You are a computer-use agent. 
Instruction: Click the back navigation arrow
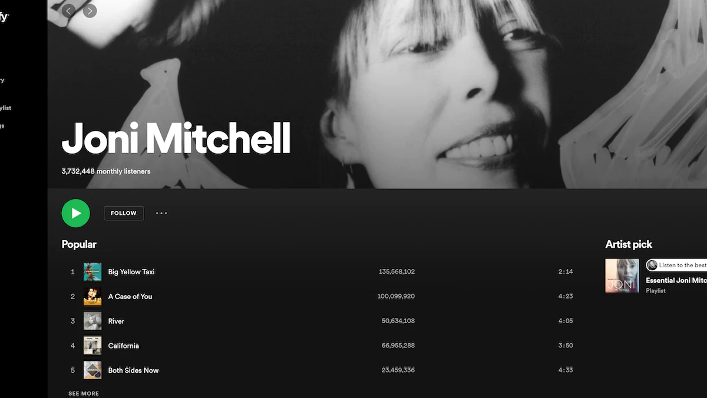point(68,11)
